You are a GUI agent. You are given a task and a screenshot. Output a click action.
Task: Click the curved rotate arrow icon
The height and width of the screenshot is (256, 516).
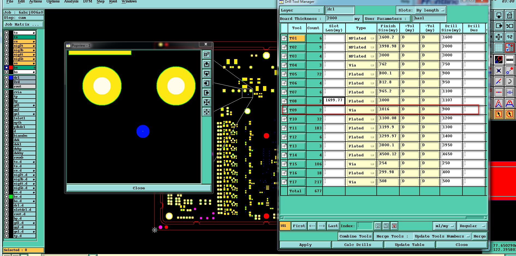510,81
